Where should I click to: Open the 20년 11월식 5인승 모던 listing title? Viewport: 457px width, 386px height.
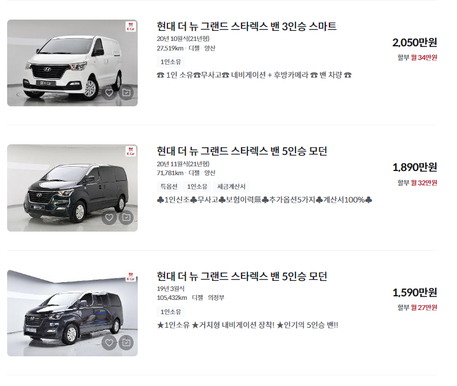coord(242,151)
